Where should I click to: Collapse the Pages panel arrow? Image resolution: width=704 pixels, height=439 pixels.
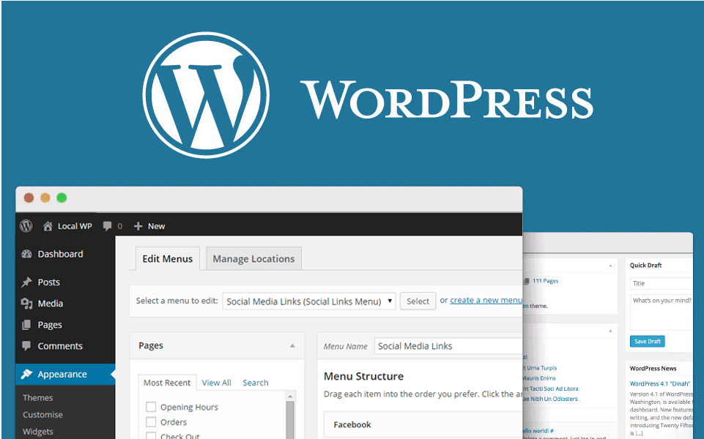pos(292,346)
